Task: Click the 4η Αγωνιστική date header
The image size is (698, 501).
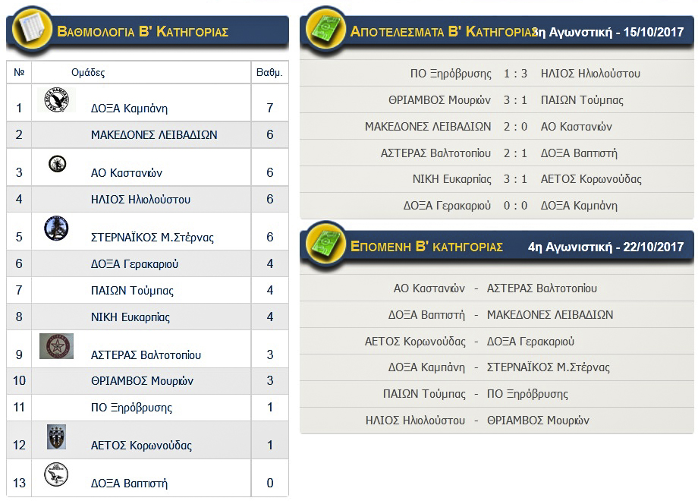Action: (605, 247)
